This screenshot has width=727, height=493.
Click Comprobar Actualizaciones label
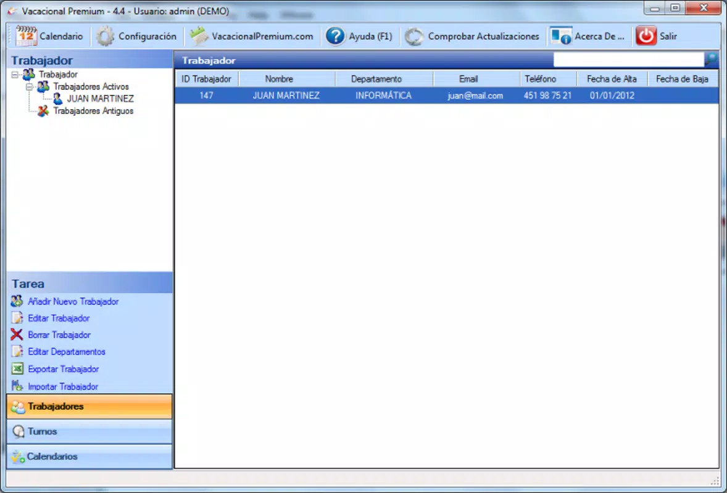pos(484,36)
